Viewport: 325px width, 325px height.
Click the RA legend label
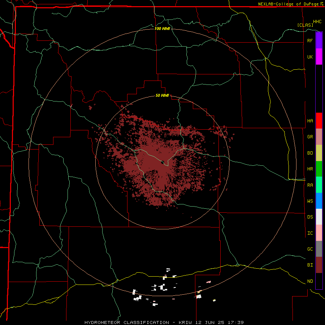pyautogui.click(x=310, y=185)
